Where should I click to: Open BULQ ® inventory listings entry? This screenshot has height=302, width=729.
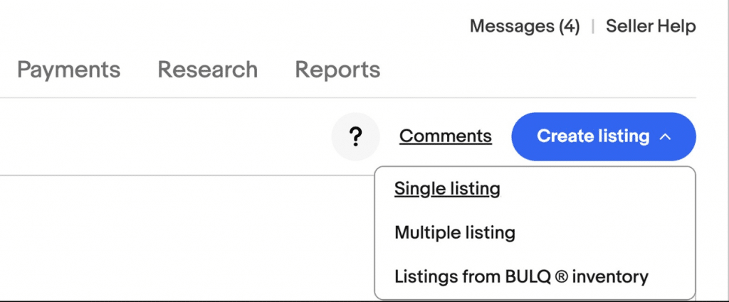(521, 277)
